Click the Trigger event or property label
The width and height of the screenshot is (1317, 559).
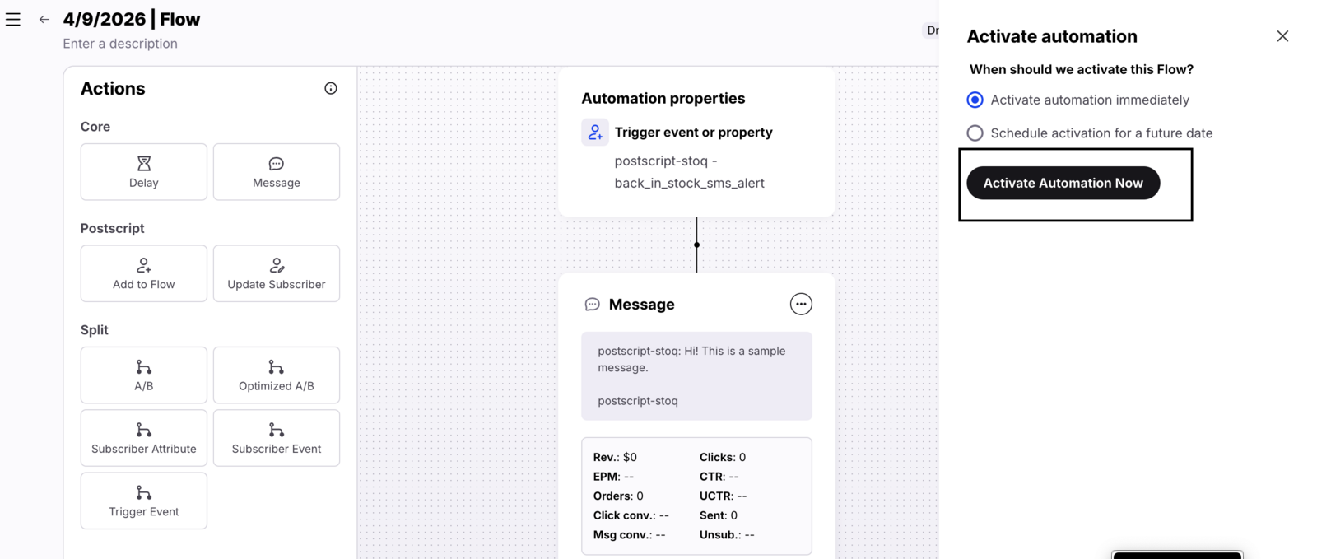694,133
